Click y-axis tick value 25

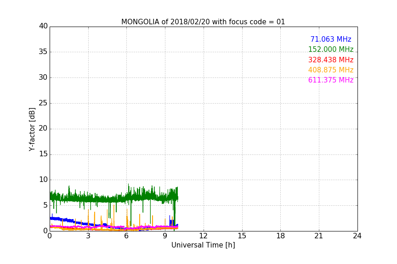pyautogui.click(x=43, y=103)
